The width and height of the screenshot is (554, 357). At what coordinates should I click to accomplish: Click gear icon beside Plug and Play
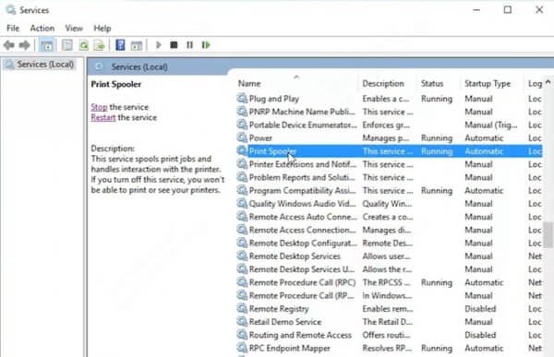click(x=242, y=98)
